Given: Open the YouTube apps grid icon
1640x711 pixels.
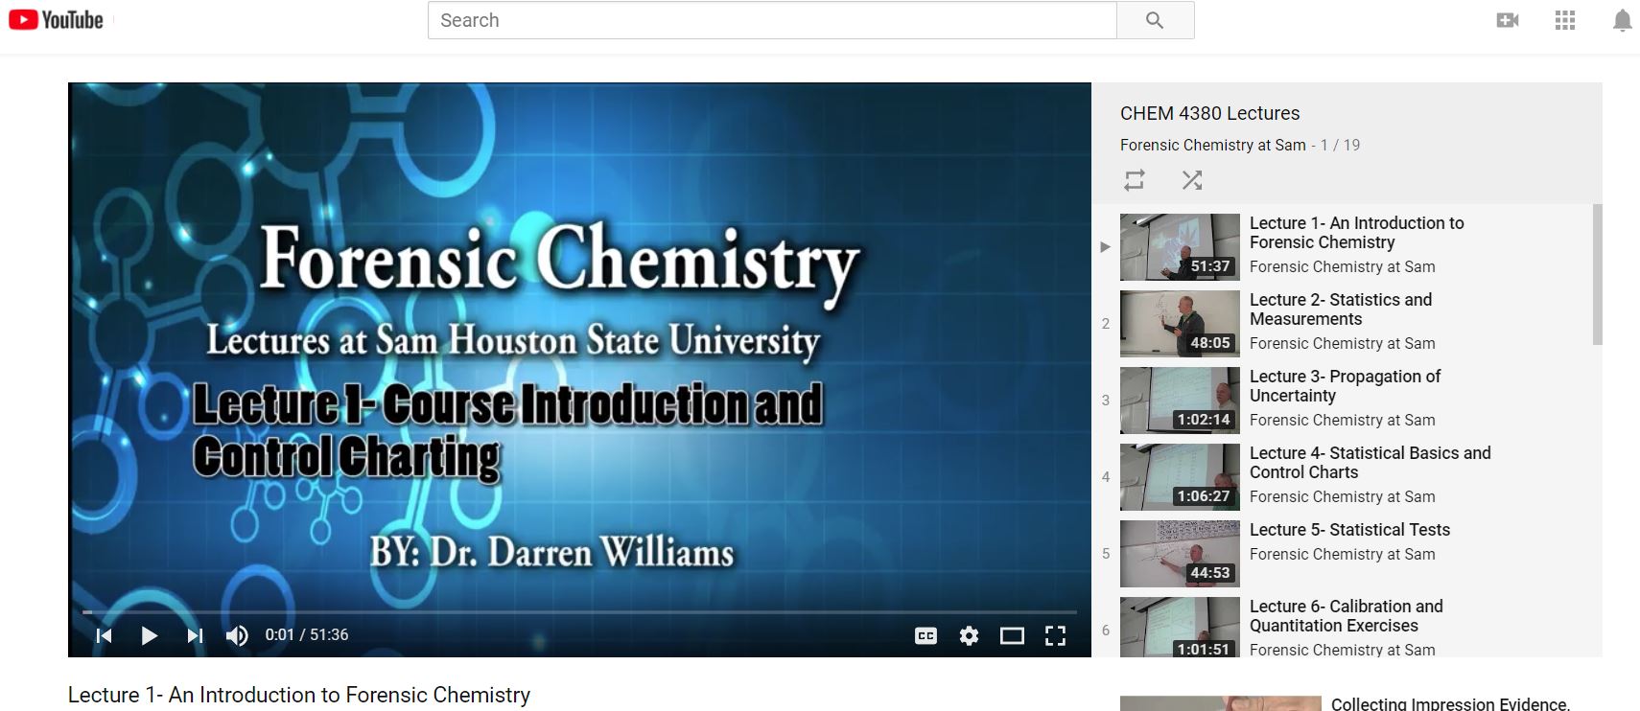Looking at the screenshot, I should [x=1565, y=20].
